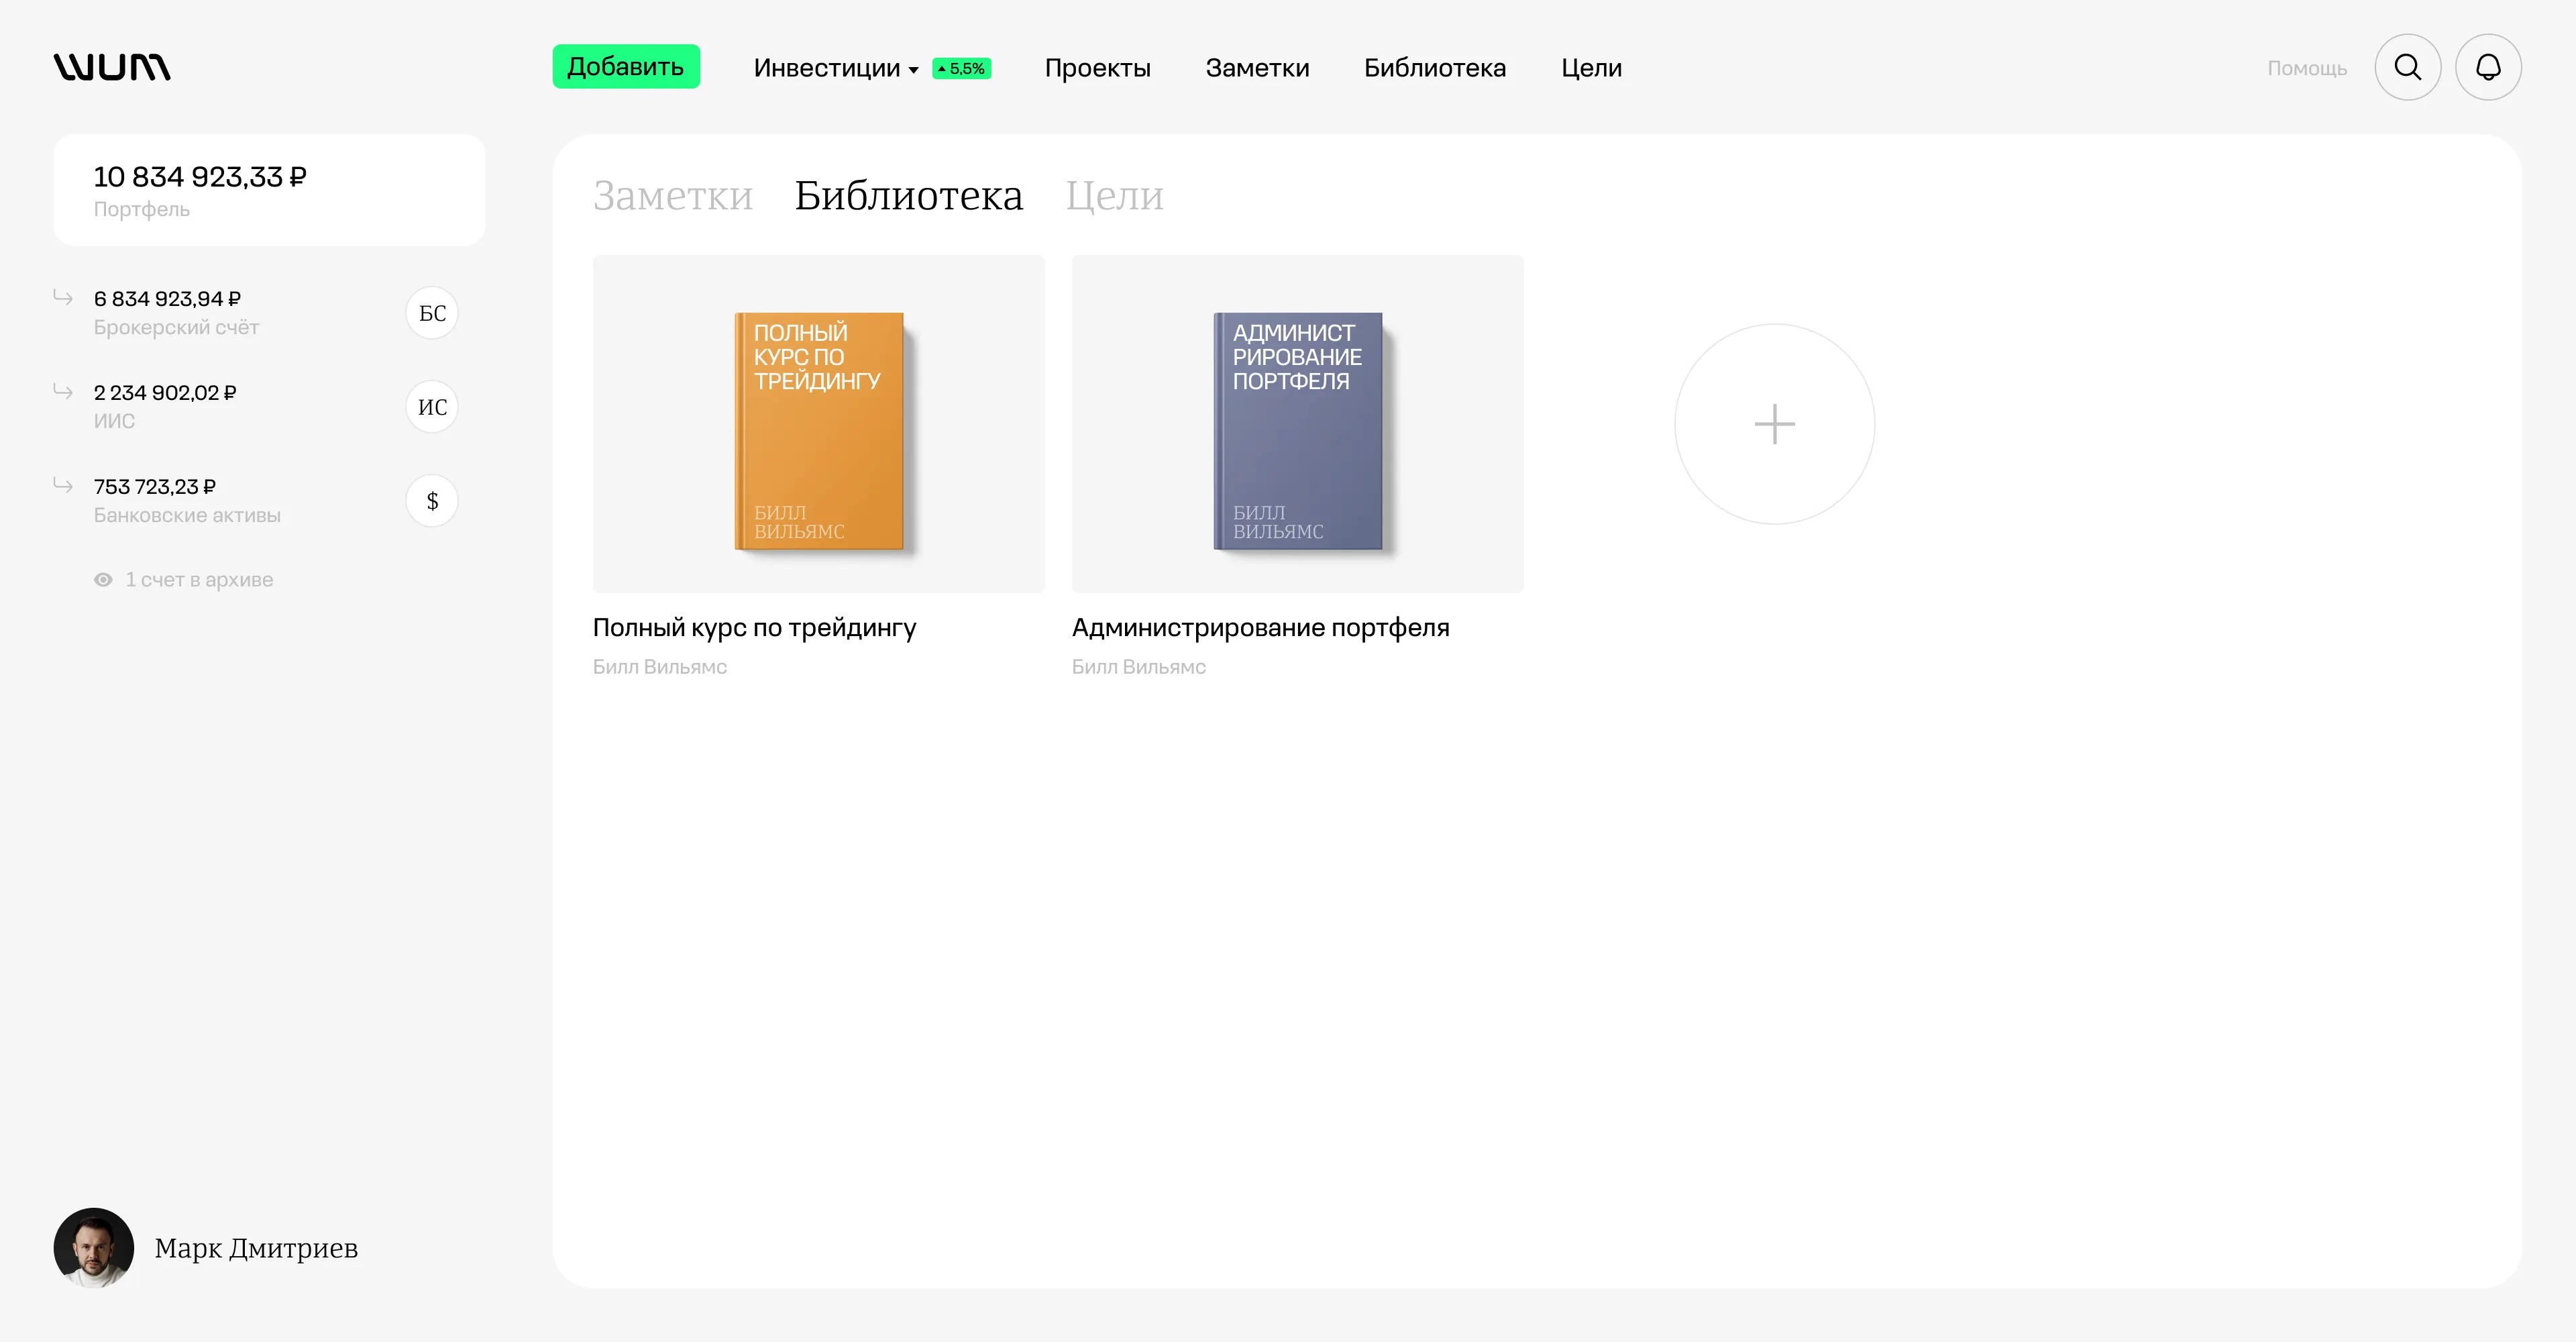Screen dimensions: 2576x1342
Task: Switch to the Заметки panel tab
Action: click(673, 195)
